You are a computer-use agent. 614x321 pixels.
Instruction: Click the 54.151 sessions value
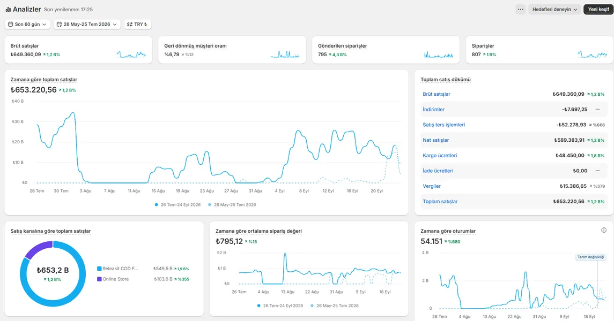point(432,241)
